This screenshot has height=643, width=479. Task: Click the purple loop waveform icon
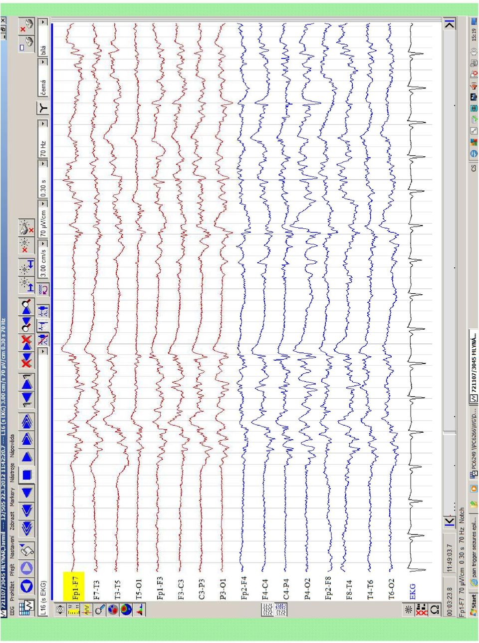click(44, 289)
